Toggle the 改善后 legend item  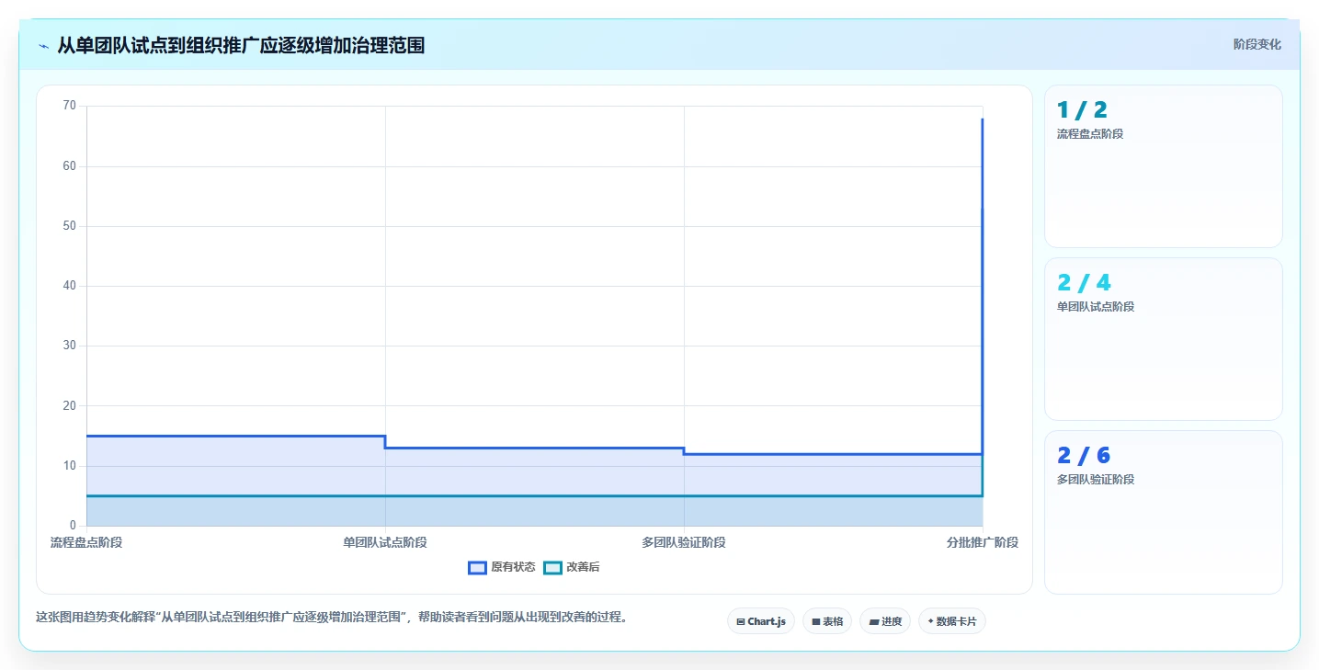coord(572,567)
